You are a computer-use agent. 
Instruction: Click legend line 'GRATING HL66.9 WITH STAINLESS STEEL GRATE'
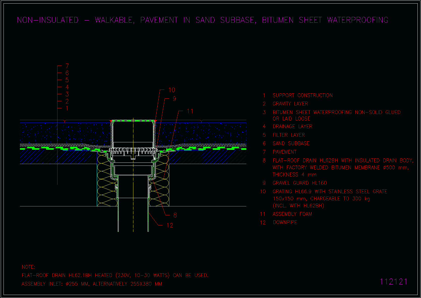pos(330,192)
